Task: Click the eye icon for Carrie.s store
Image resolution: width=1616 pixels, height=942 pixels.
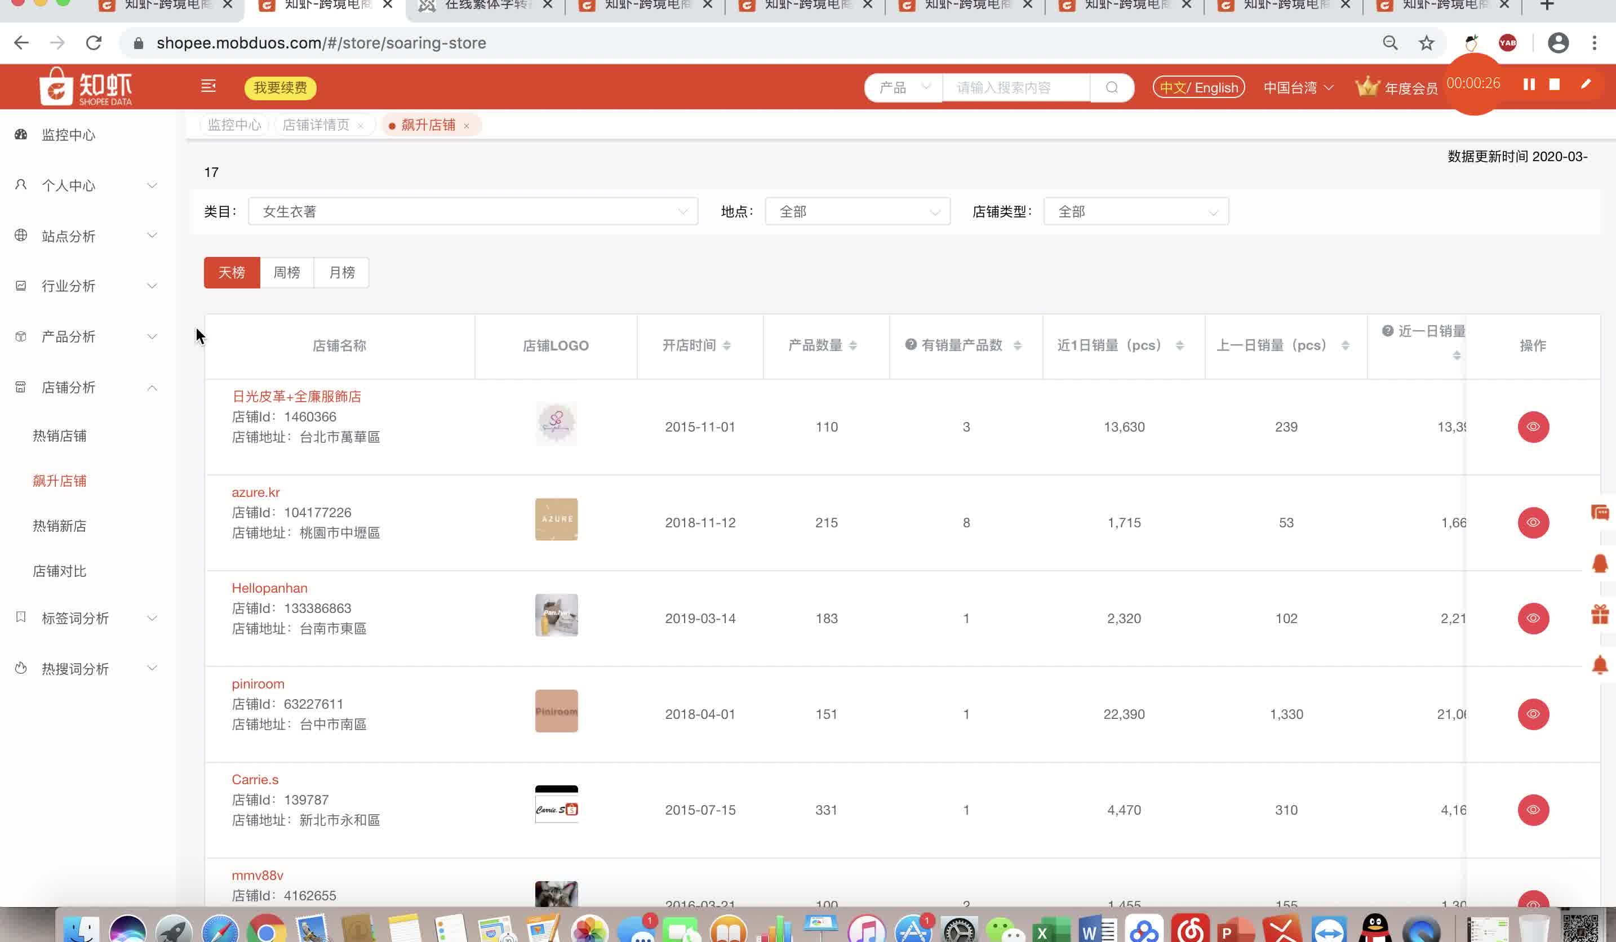Action: [1533, 808]
